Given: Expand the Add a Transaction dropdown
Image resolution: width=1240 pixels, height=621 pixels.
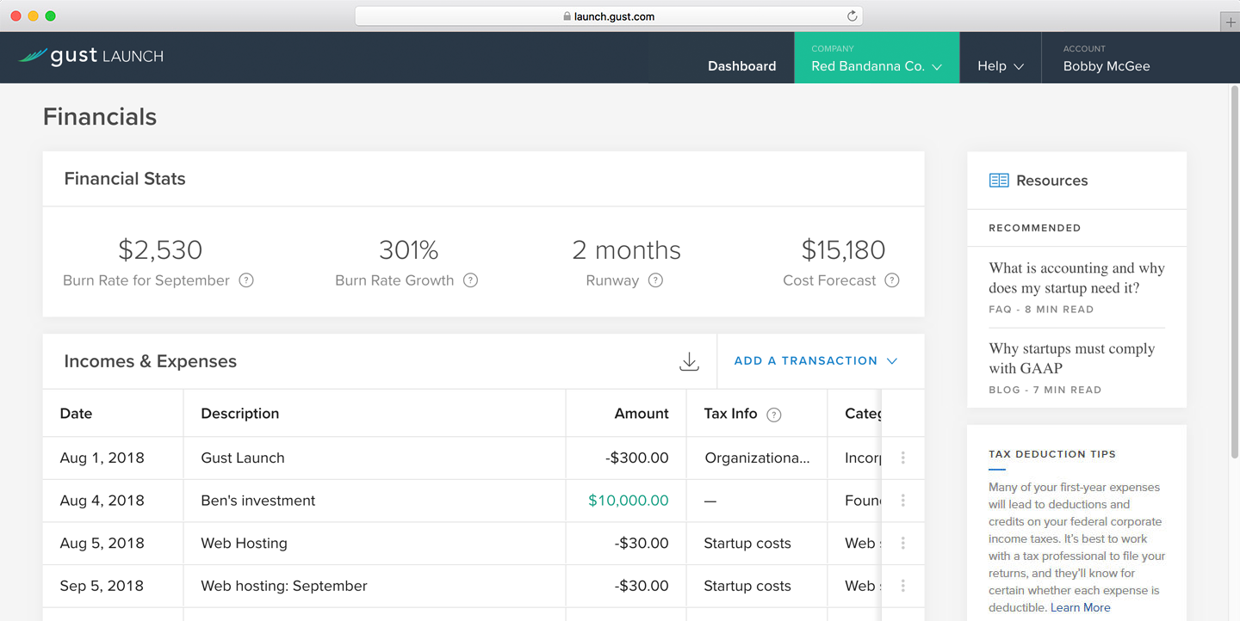Looking at the screenshot, I should coord(815,361).
